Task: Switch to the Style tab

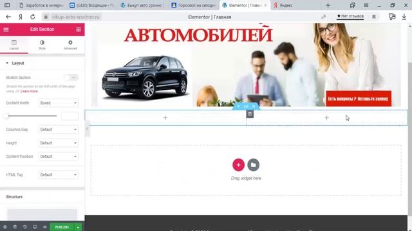Action: (42, 45)
